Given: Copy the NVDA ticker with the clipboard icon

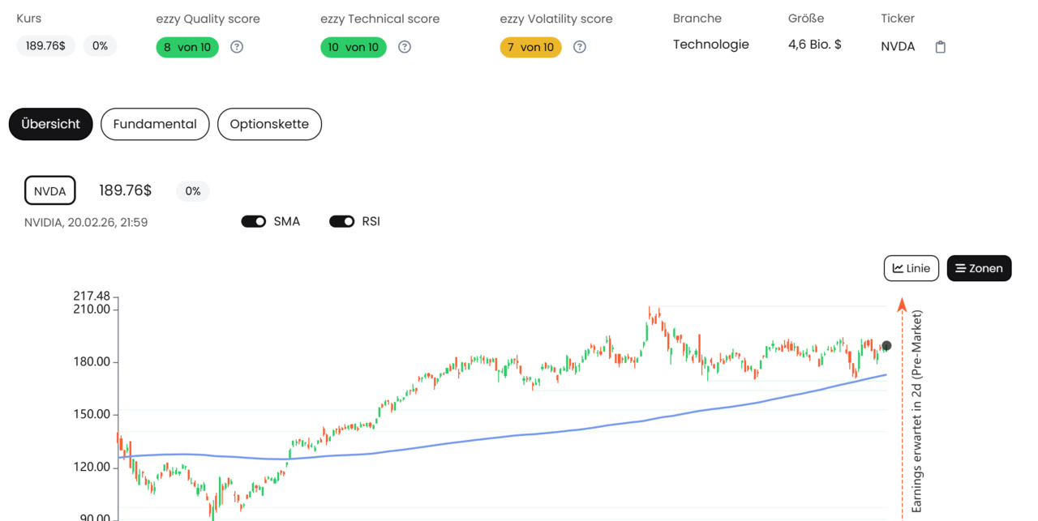Looking at the screenshot, I should pos(941,47).
